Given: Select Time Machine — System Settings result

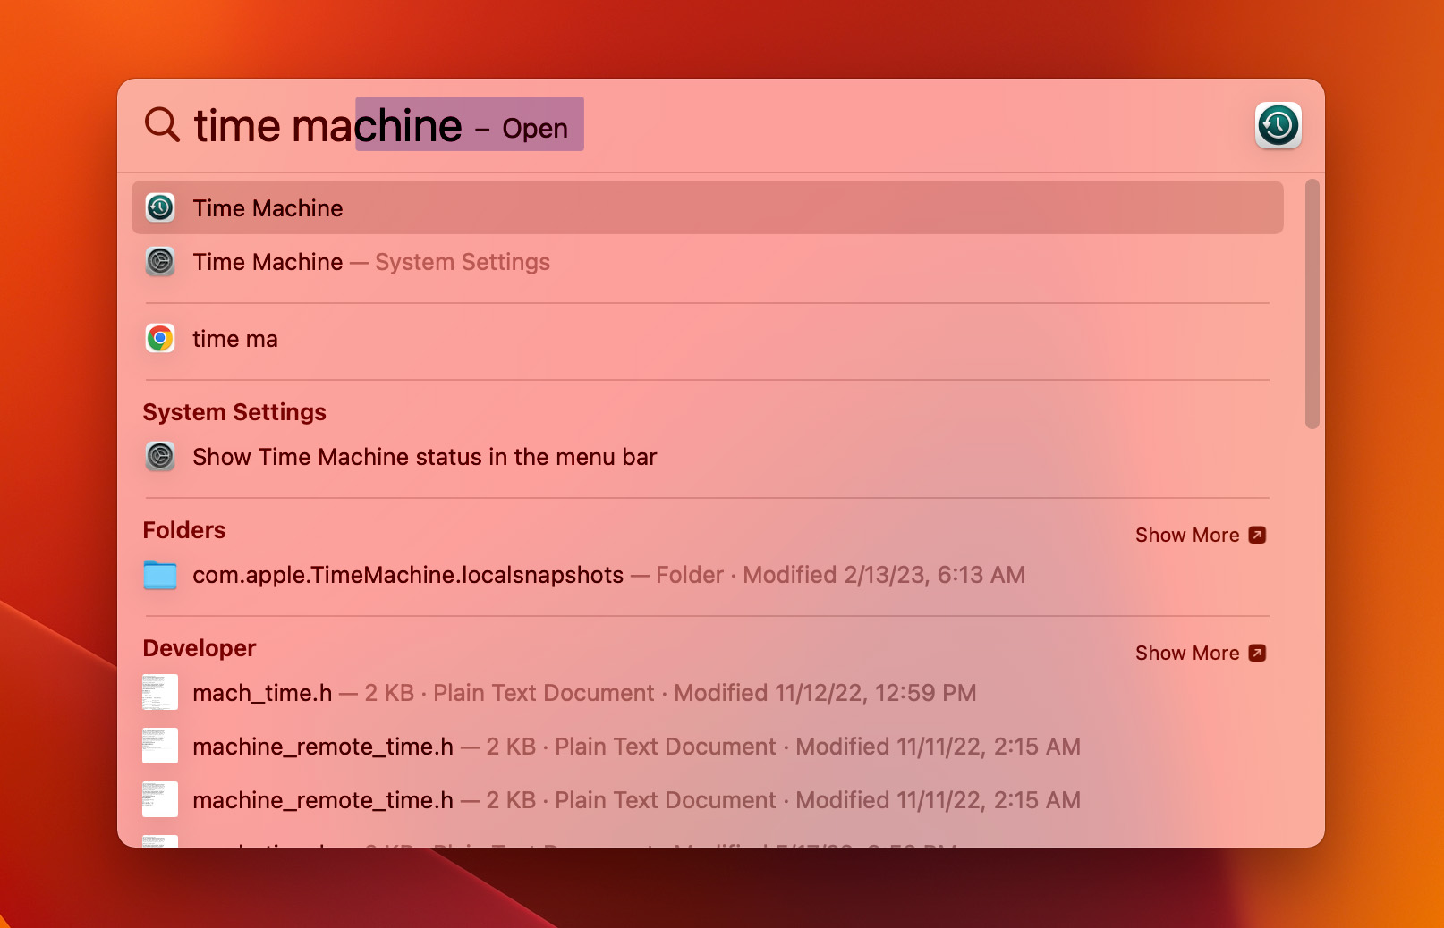Looking at the screenshot, I should [708, 261].
